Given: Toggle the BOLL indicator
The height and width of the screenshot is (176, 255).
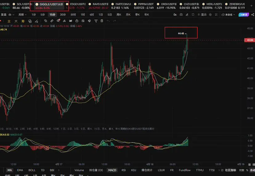Looking at the screenshot, I should pyautogui.click(x=32, y=170).
